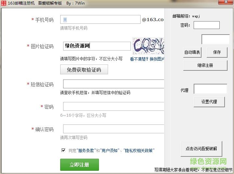Click the 确认密码 input field

click(114, 129)
